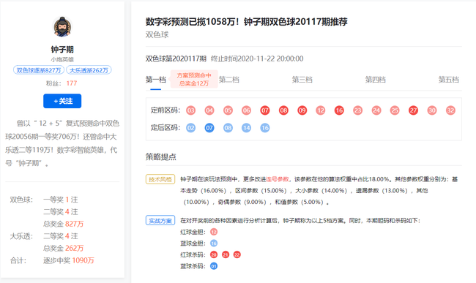476x283 pixels.
Task: Click the 双色球 subtitle under the title
Action: [x=157, y=35]
